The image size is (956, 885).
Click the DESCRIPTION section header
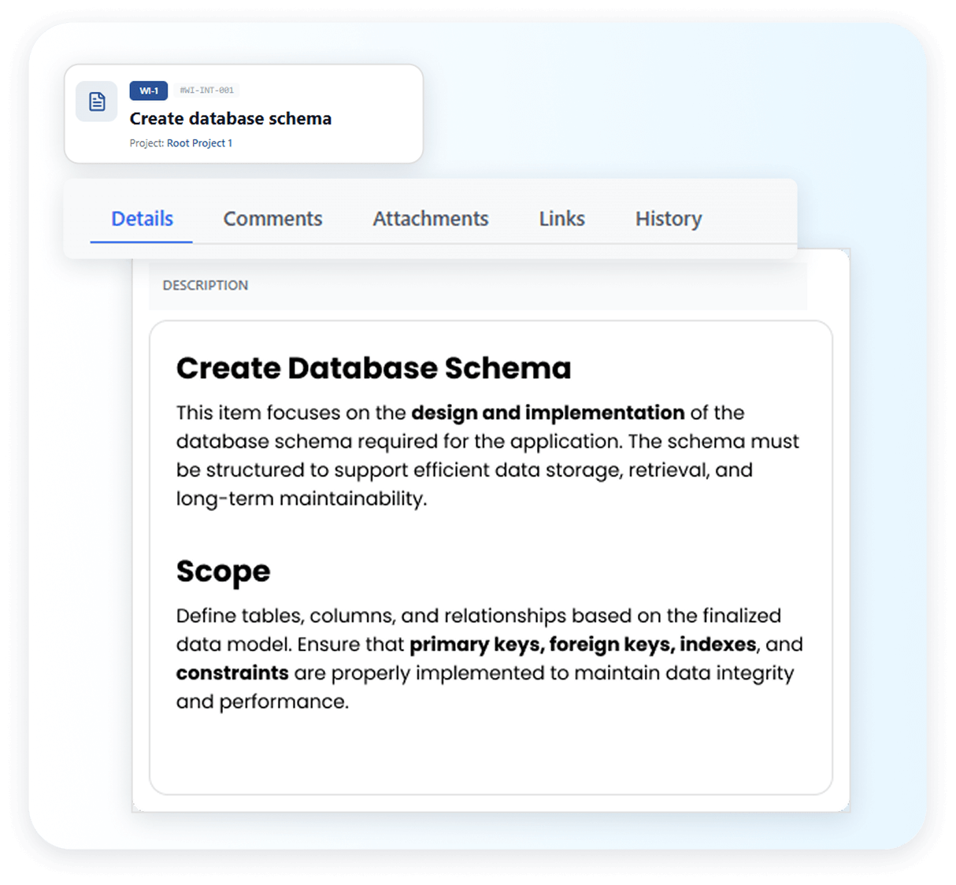[205, 285]
